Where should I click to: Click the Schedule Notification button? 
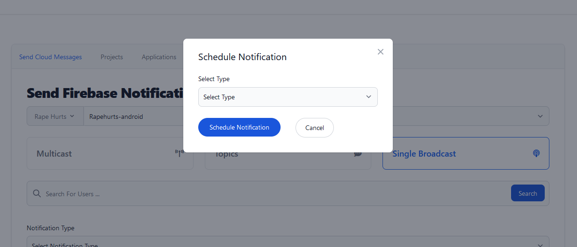click(x=239, y=127)
